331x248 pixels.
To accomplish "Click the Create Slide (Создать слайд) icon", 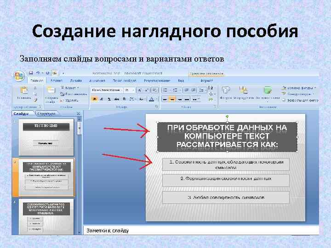I will tap(51, 90).
